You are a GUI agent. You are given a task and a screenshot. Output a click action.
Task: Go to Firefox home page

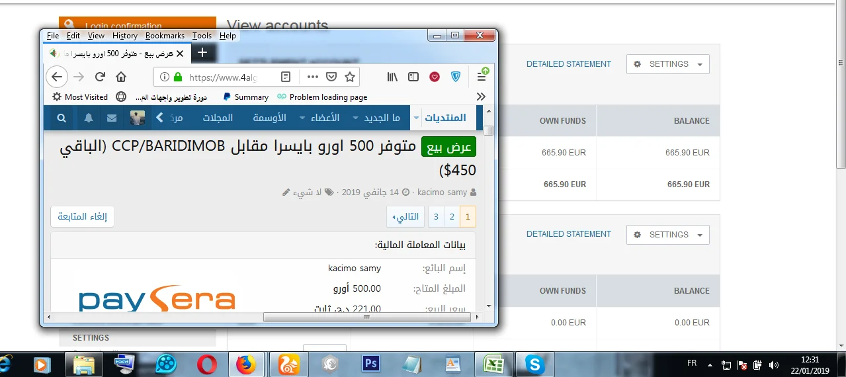[121, 77]
